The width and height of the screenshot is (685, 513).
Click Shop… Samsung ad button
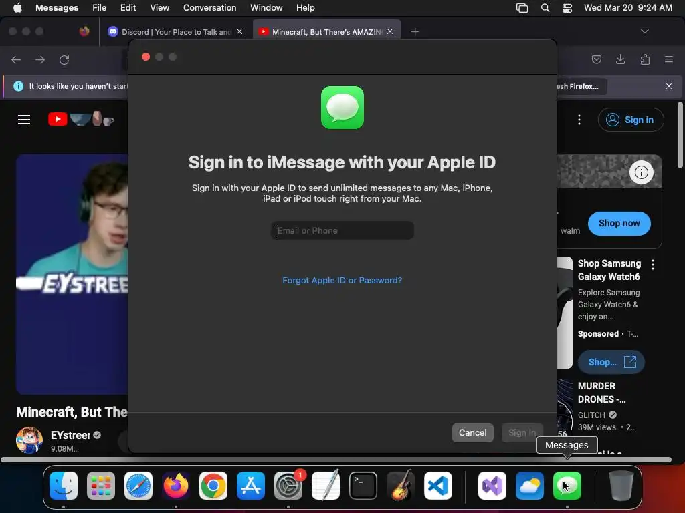coord(611,362)
